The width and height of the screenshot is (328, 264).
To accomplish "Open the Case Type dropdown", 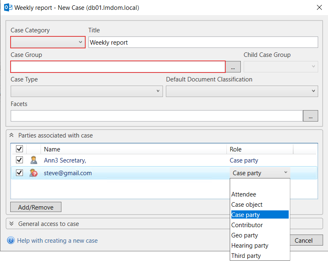I will pos(86,91).
